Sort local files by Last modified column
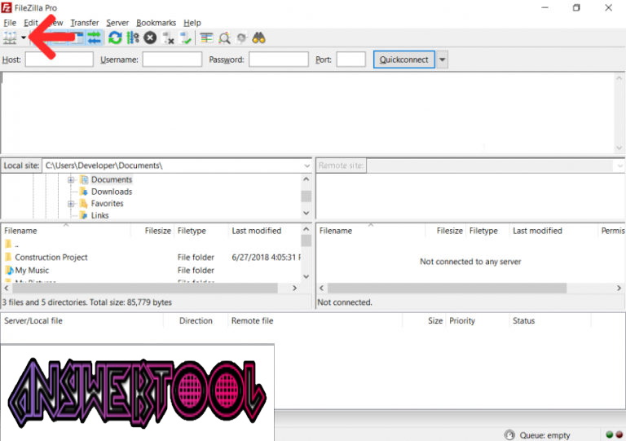 coord(256,231)
